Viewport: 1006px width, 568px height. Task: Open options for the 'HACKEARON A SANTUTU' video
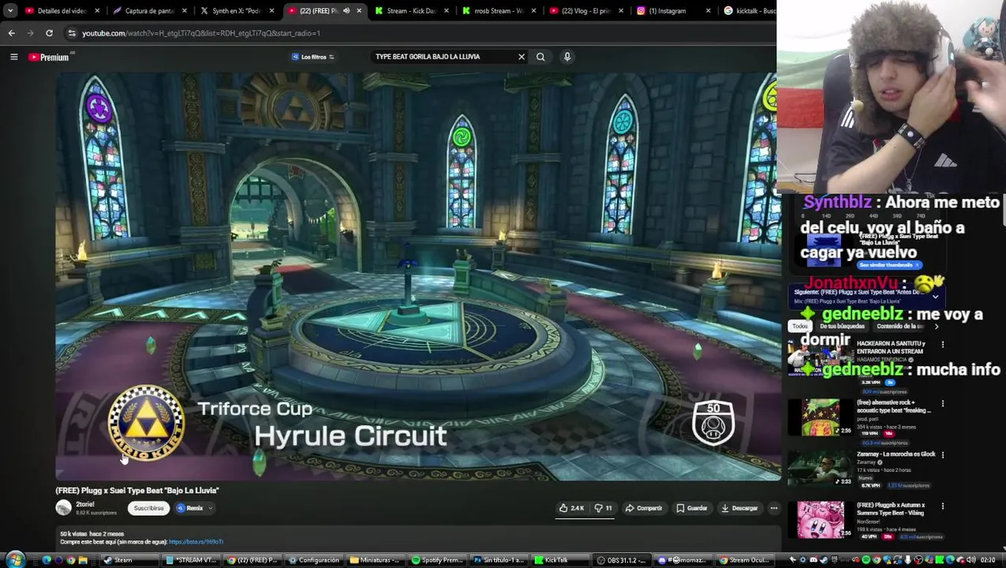[942, 345]
